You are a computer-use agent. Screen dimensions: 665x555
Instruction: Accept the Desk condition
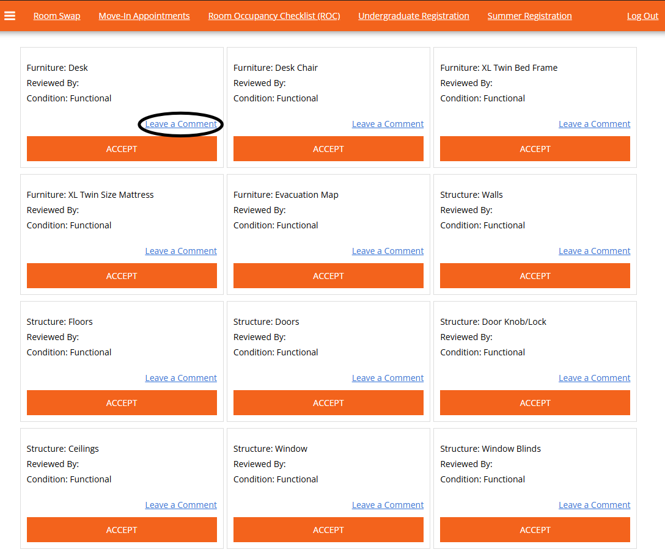pyautogui.click(x=122, y=149)
